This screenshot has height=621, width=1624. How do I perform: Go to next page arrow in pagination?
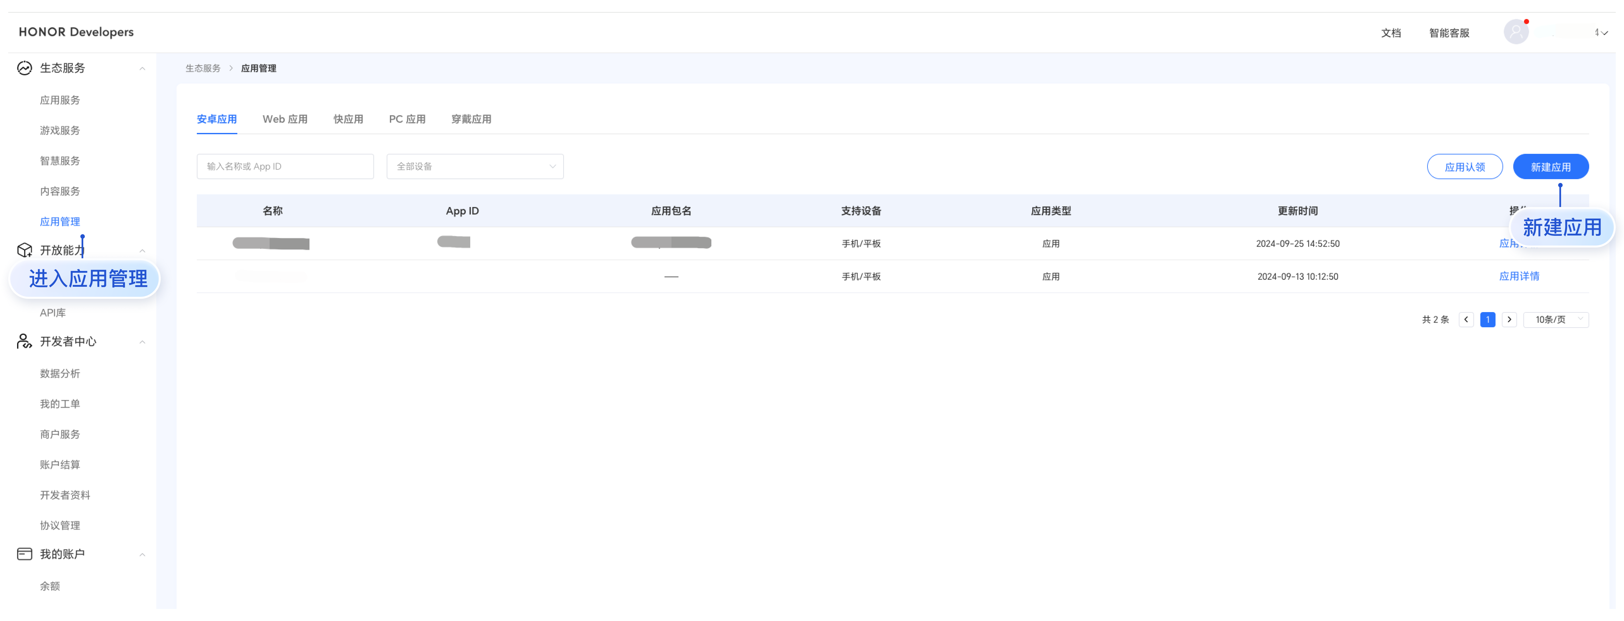pyautogui.click(x=1508, y=320)
